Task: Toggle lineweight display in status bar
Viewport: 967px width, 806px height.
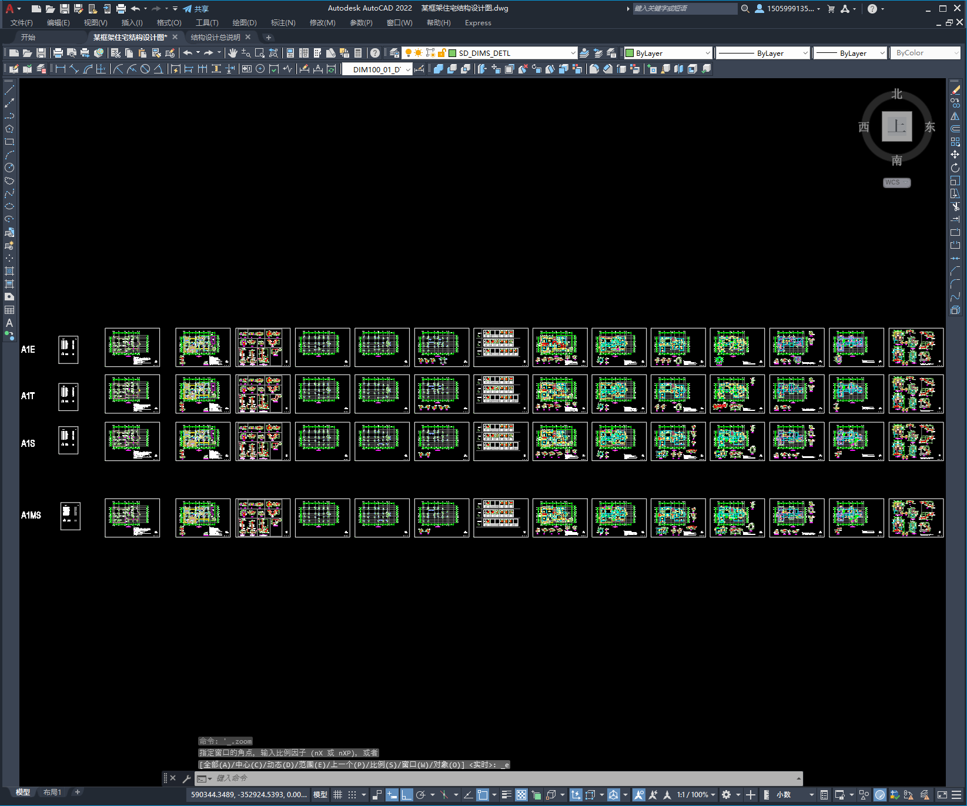Action: coord(507,795)
